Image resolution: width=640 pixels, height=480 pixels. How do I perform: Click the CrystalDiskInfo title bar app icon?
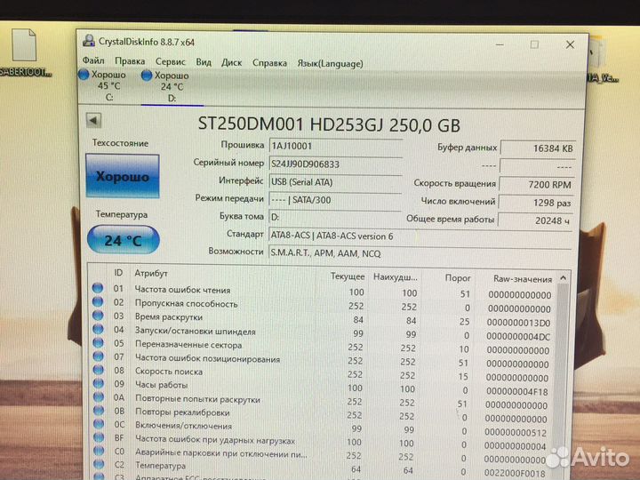[x=89, y=41]
